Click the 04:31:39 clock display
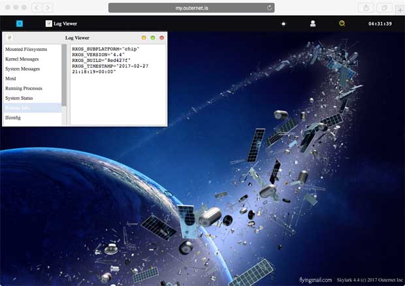The image size is (405, 286). coord(380,24)
